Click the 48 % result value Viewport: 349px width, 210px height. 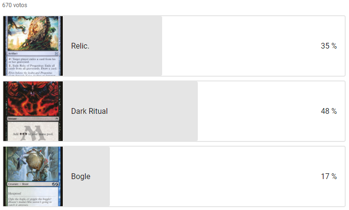pos(329,111)
